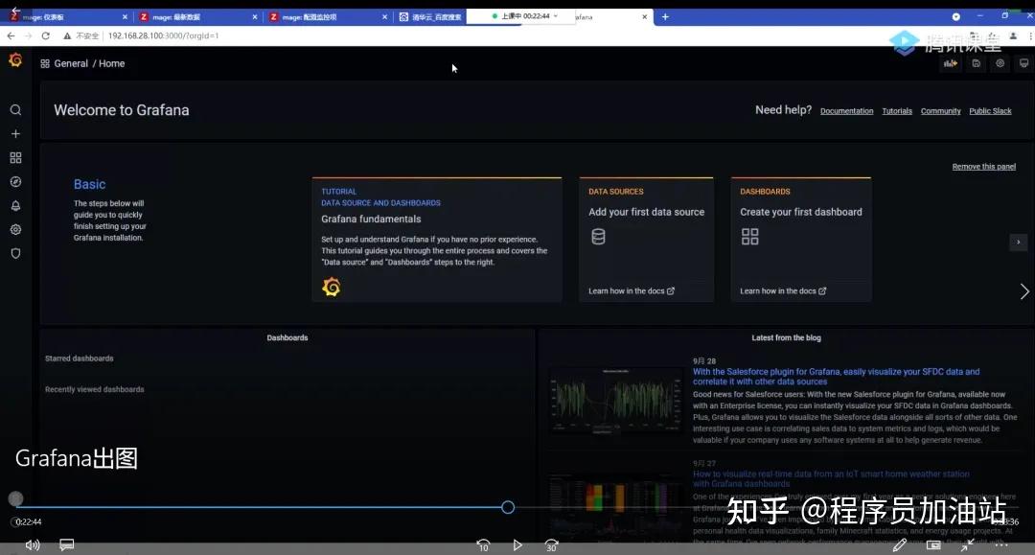Viewport: 1035px width, 555px height.
Task: Click the Add panel icon in the toolbar
Action: click(950, 62)
